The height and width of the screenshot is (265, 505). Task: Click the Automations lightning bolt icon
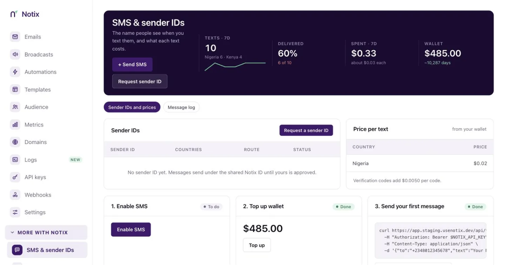(x=15, y=72)
